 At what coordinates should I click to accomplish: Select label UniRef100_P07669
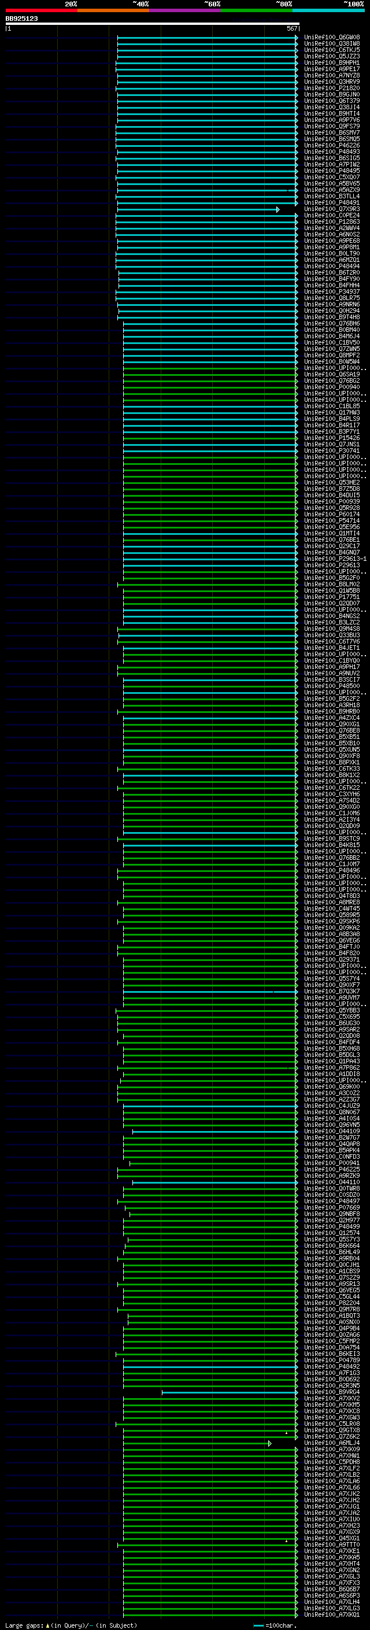click(x=332, y=1207)
